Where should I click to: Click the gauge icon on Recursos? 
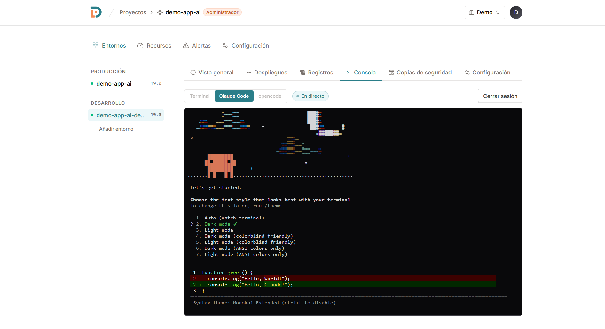(x=140, y=45)
